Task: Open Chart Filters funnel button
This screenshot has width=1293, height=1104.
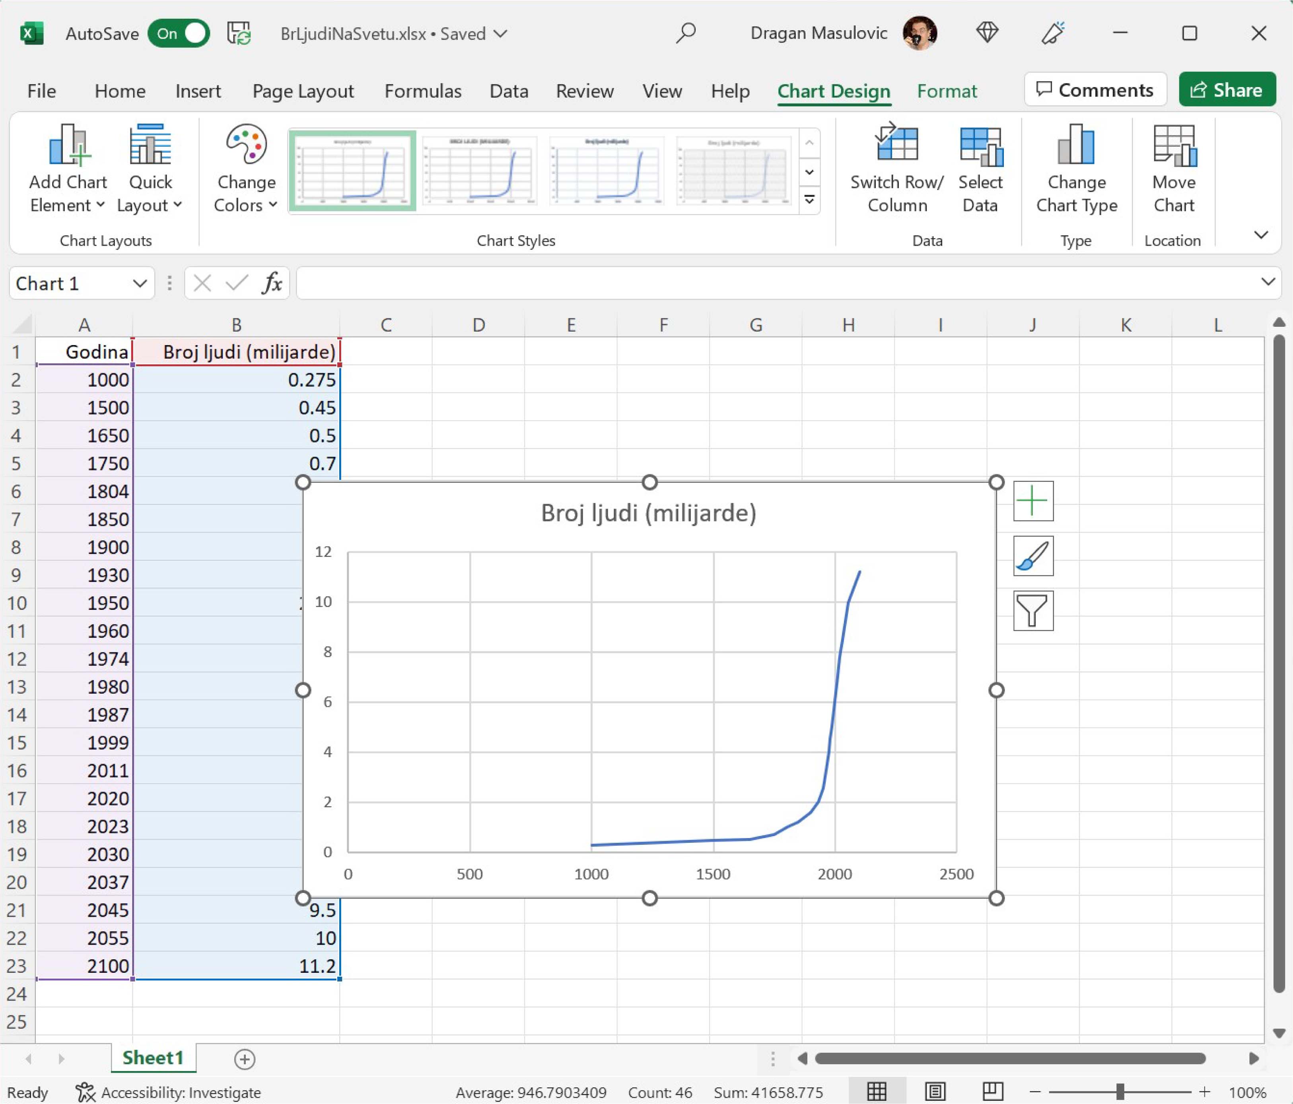Action: 1033,611
